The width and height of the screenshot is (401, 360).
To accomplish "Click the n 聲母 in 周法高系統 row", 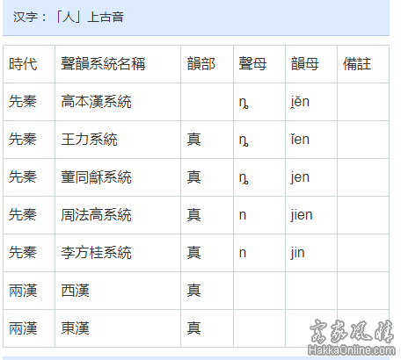I will [x=243, y=215].
